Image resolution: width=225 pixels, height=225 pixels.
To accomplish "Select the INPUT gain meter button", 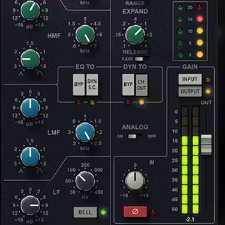I will click(190, 79).
